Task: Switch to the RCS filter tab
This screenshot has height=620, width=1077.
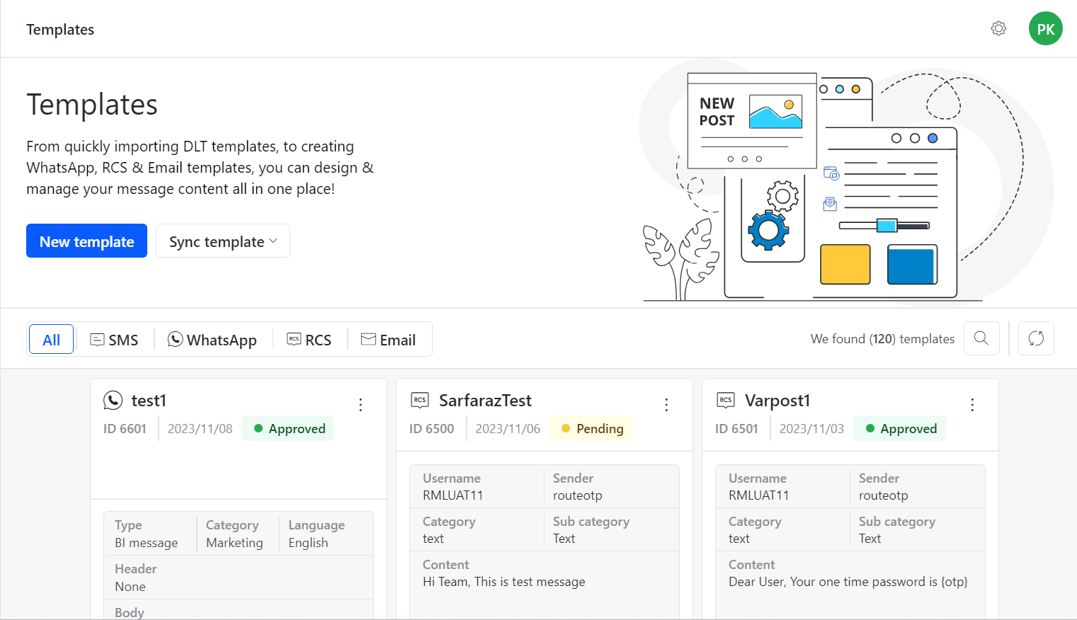Action: tap(309, 340)
